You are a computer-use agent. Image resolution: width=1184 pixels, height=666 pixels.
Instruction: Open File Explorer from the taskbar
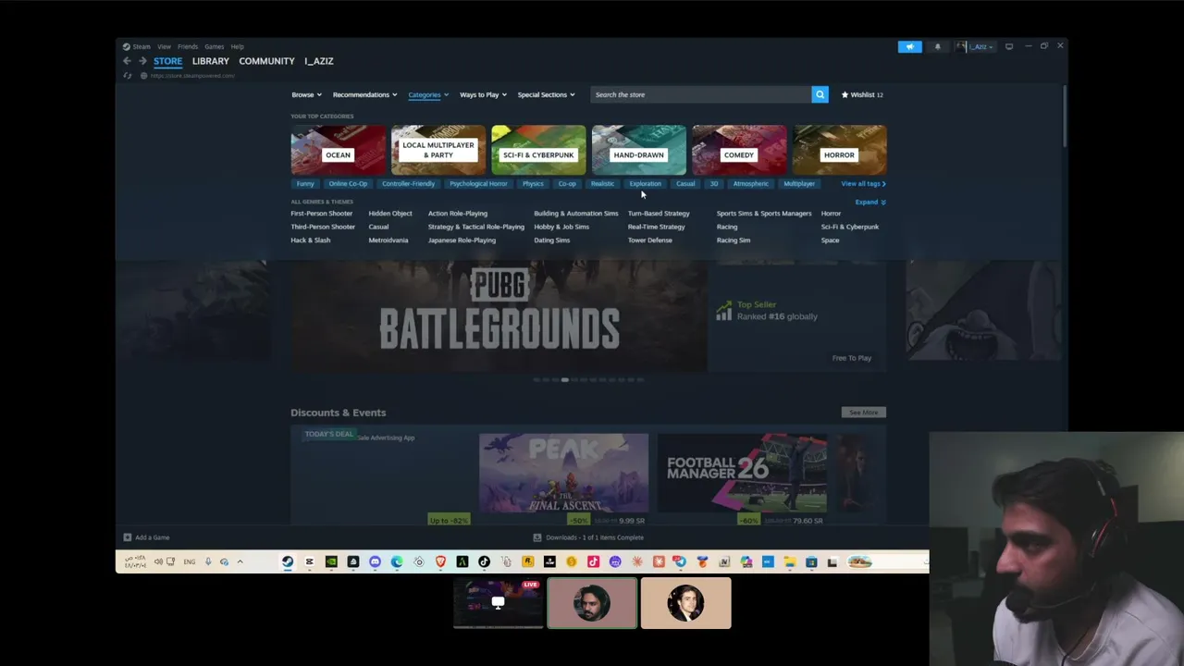(x=789, y=561)
